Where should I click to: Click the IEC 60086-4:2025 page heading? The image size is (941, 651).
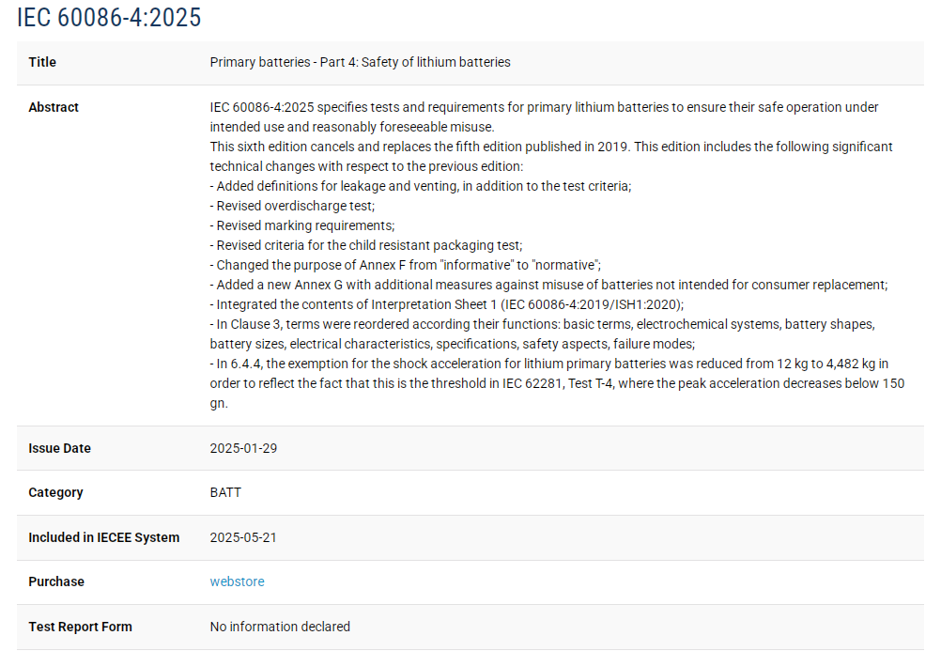109,18
